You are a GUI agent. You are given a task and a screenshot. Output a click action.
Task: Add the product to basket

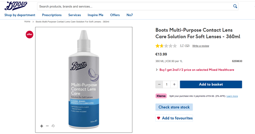pos(211,85)
